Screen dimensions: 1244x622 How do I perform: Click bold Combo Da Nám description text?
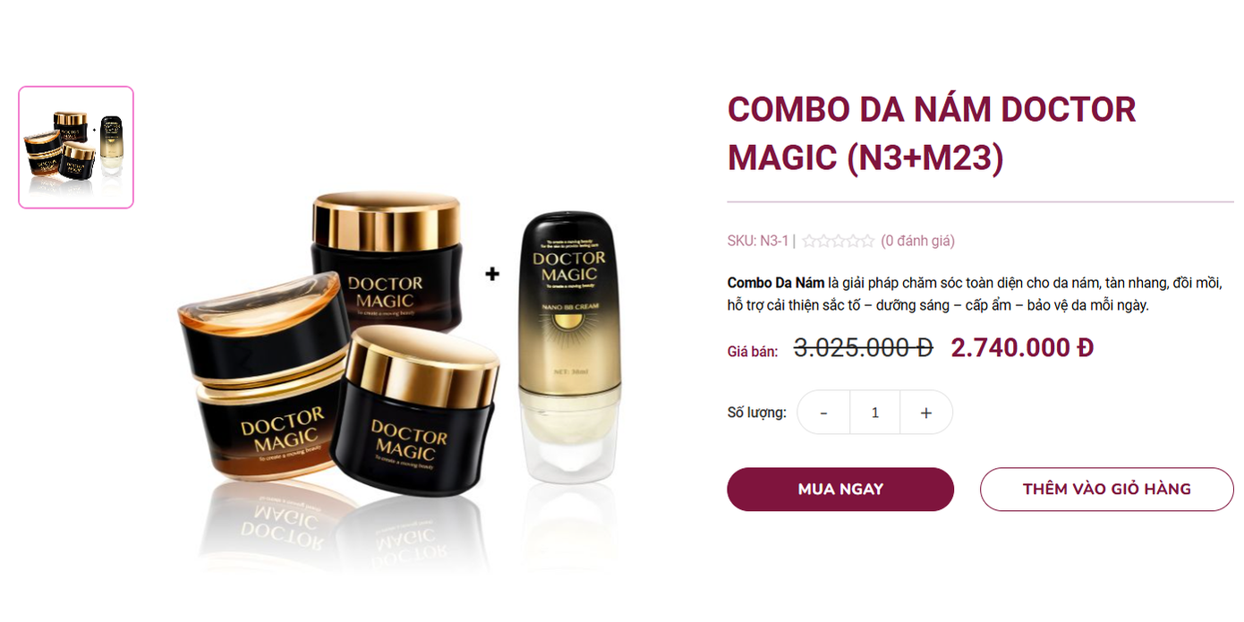pyautogui.click(x=776, y=283)
